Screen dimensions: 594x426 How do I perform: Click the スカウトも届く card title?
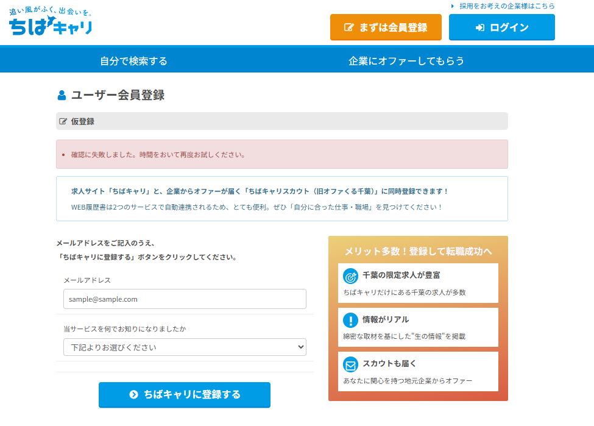(389, 363)
